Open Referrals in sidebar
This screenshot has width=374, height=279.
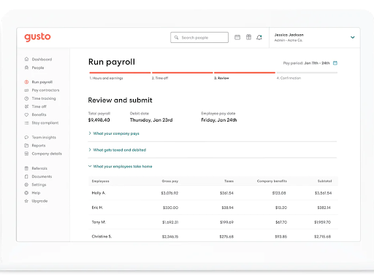click(x=39, y=168)
